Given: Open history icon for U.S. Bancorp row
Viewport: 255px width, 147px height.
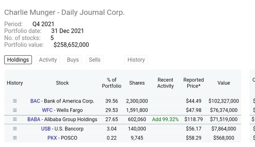Looking at the screenshot, I should pos(15,129).
